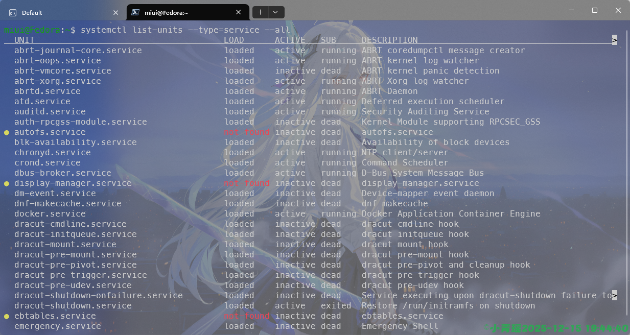Image resolution: width=630 pixels, height=335 pixels.
Task: Click the Default tab's command prompt icon
Action: click(x=13, y=12)
